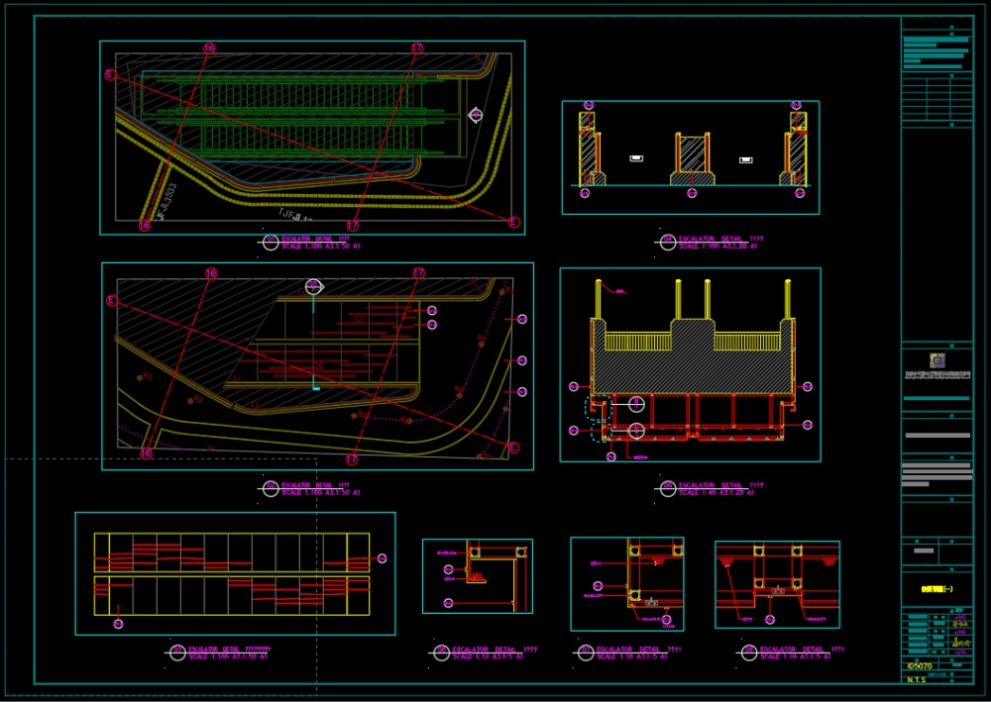This screenshot has height=702, width=991.
Task: Click the bottom-left Escalator Detail 1:100 title
Action: point(228,652)
